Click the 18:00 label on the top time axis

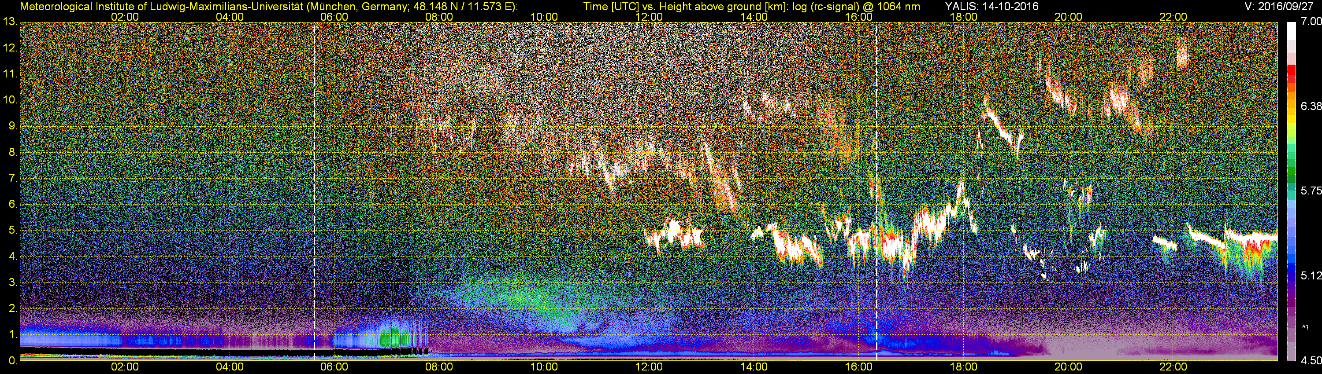coord(964,17)
